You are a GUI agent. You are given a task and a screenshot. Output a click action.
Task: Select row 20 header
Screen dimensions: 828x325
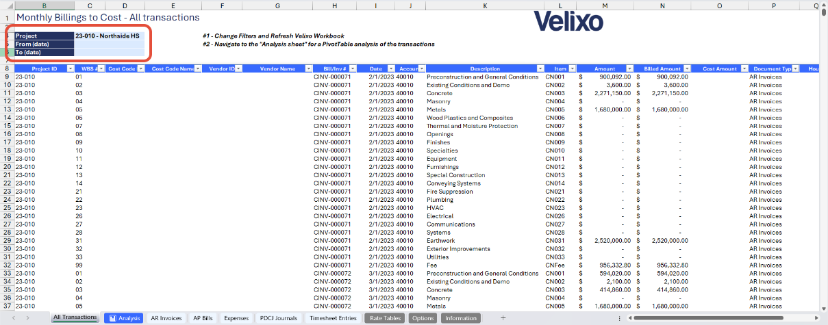[7, 167]
